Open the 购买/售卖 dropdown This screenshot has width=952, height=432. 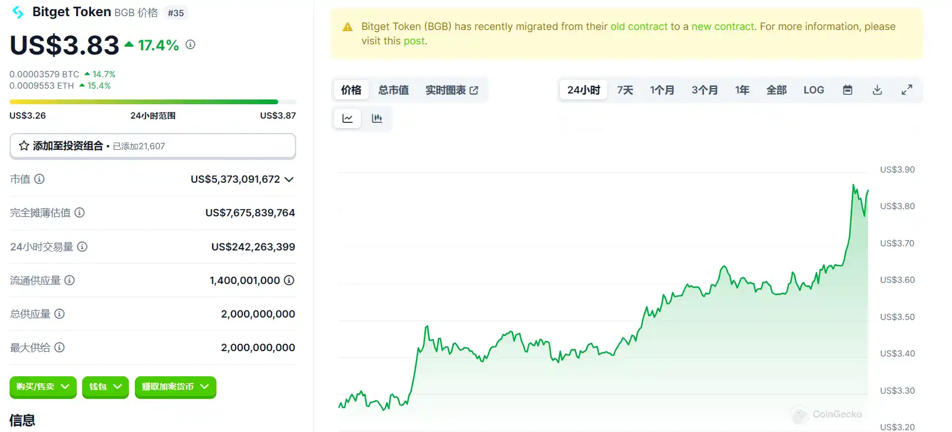[43, 387]
